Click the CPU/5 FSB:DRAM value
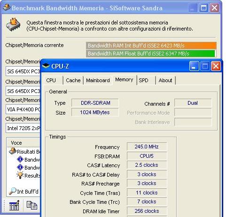The image size is (227, 217). pos(147,156)
